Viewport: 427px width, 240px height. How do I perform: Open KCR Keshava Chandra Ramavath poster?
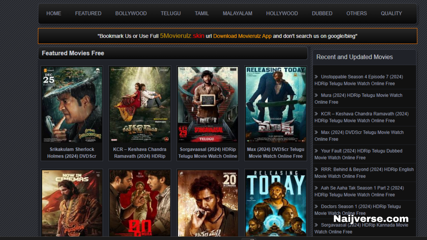click(140, 104)
